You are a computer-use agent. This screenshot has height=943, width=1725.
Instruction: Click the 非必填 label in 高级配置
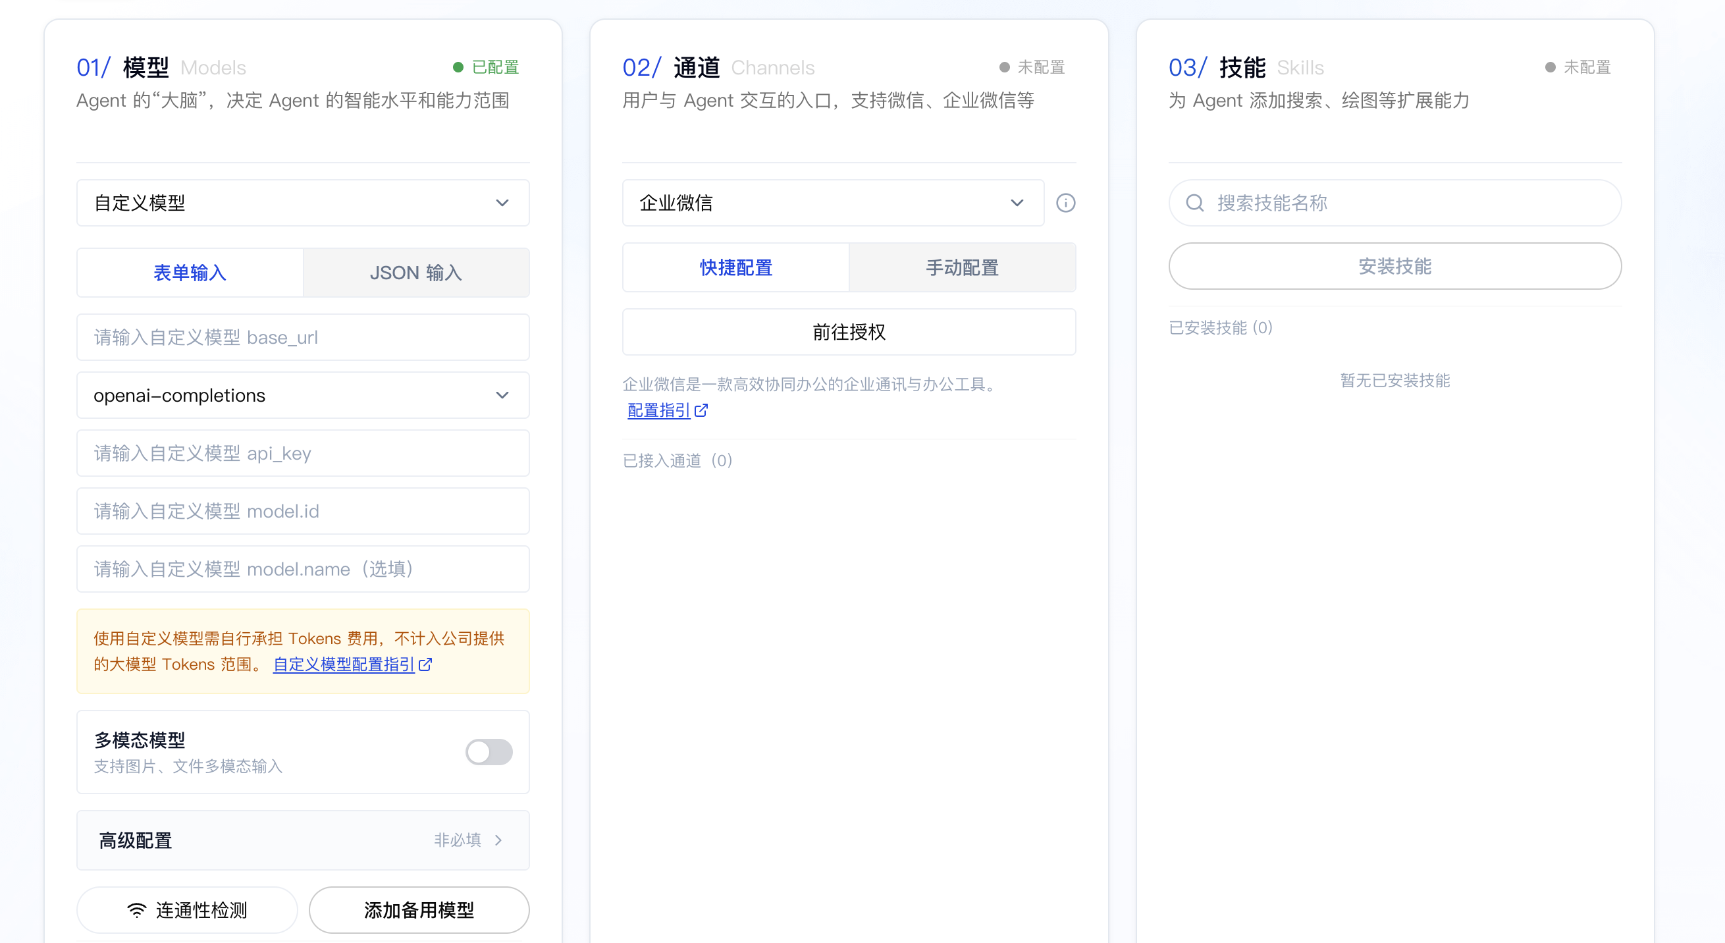click(x=458, y=840)
